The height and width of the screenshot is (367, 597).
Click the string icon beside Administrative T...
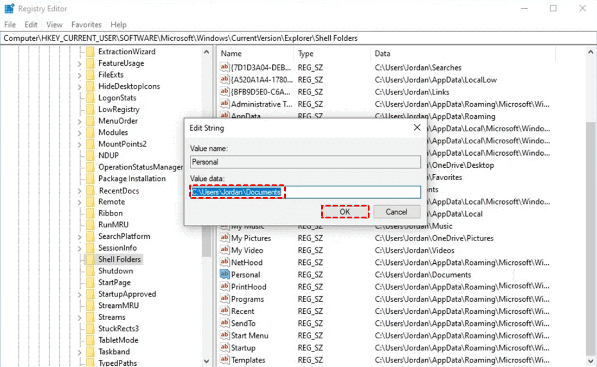[x=224, y=104]
